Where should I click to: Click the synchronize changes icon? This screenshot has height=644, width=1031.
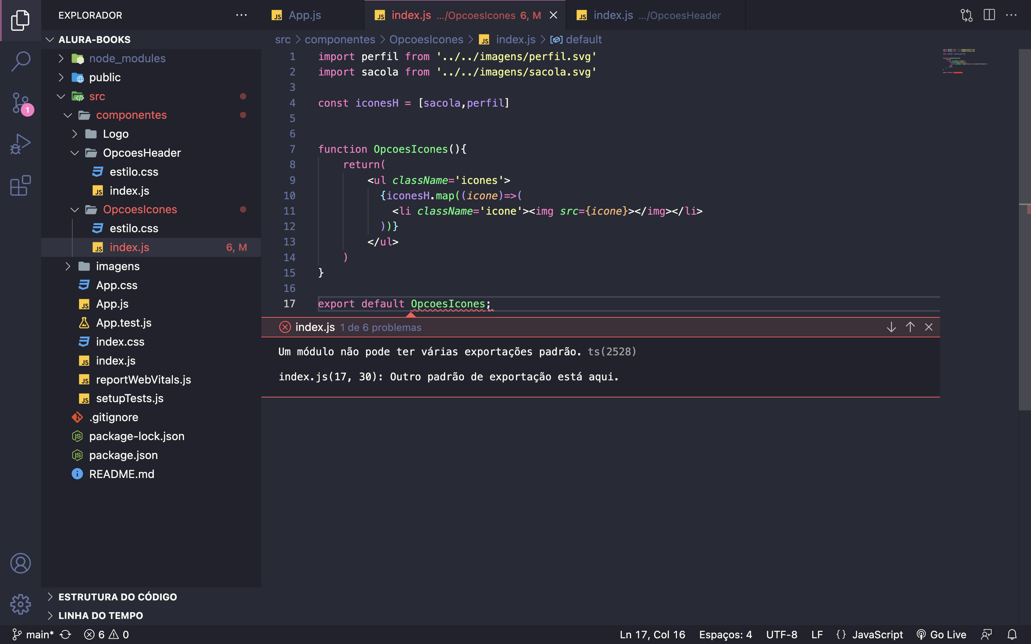(65, 635)
